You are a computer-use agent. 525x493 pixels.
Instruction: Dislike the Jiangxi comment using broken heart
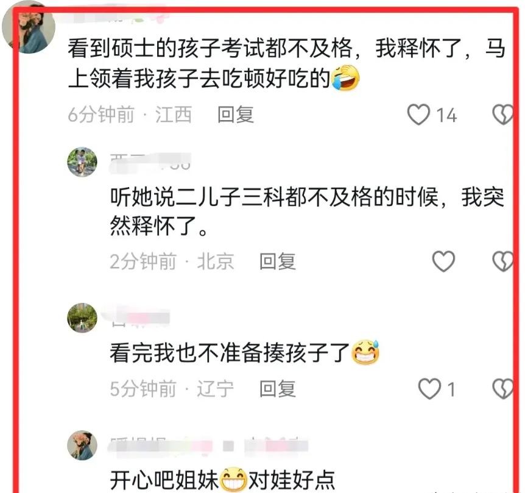pyautogui.click(x=503, y=115)
